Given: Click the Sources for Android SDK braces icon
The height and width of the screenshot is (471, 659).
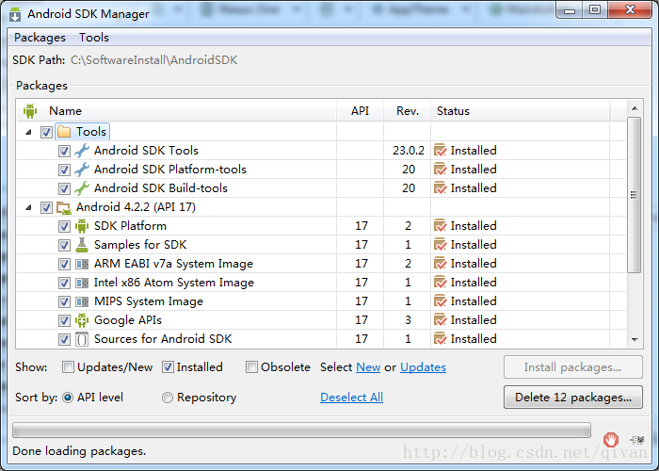Looking at the screenshot, I should click(82, 339).
